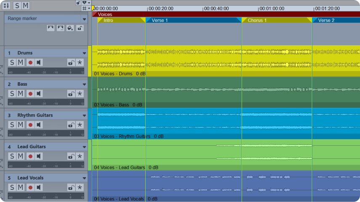
Task: Click the star button on Lead Vocals track
Action: click(x=80, y=187)
